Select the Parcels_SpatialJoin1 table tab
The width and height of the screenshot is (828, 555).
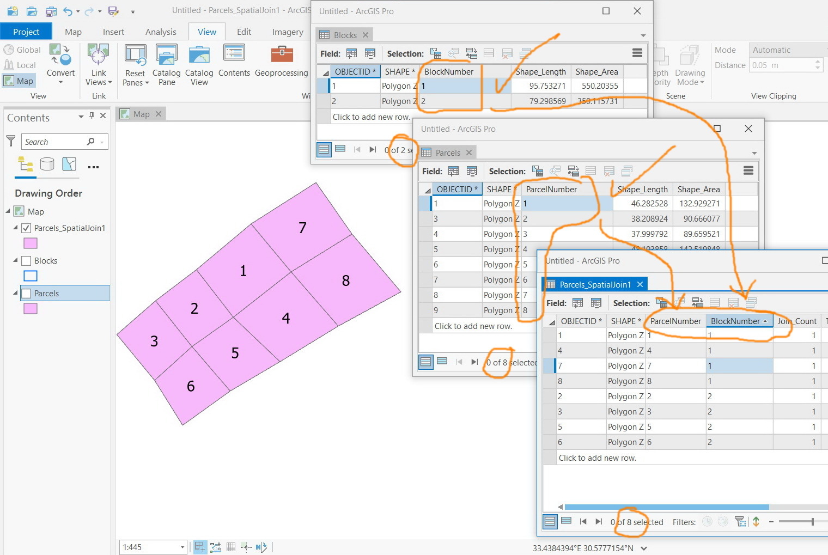pos(595,284)
